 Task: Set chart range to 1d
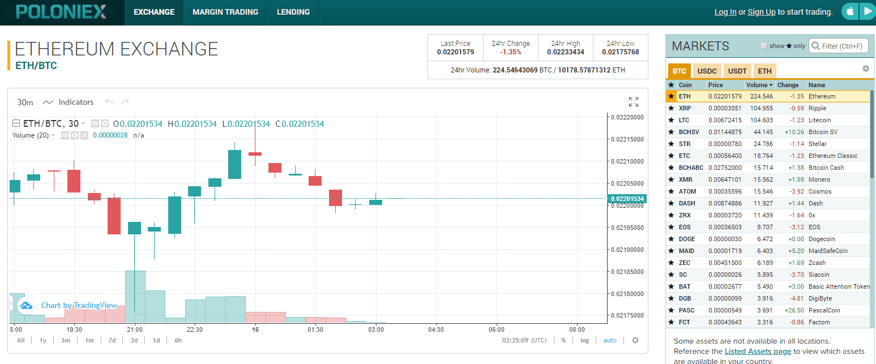click(156, 340)
